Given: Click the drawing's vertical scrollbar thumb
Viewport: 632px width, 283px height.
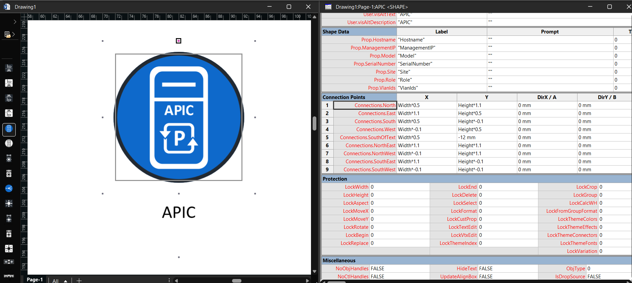Looking at the screenshot, I should click(314, 123).
